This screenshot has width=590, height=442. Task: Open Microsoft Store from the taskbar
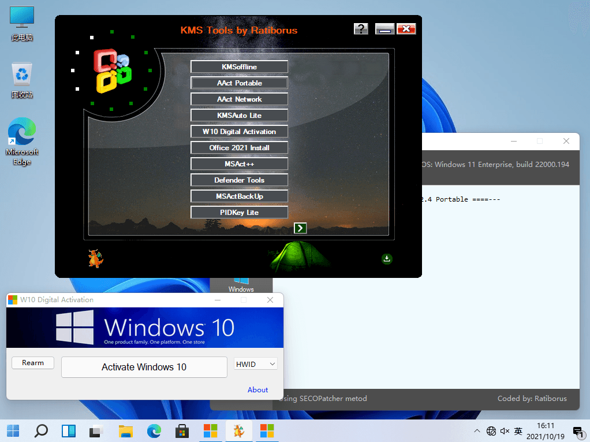click(x=182, y=430)
